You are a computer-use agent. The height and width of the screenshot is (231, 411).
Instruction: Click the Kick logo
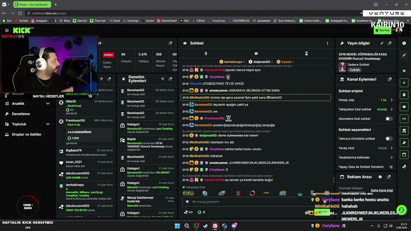click(22, 30)
